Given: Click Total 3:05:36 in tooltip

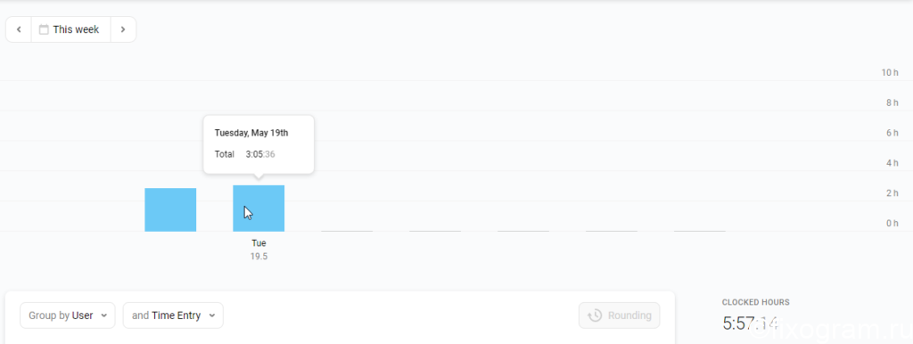Looking at the screenshot, I should (244, 154).
